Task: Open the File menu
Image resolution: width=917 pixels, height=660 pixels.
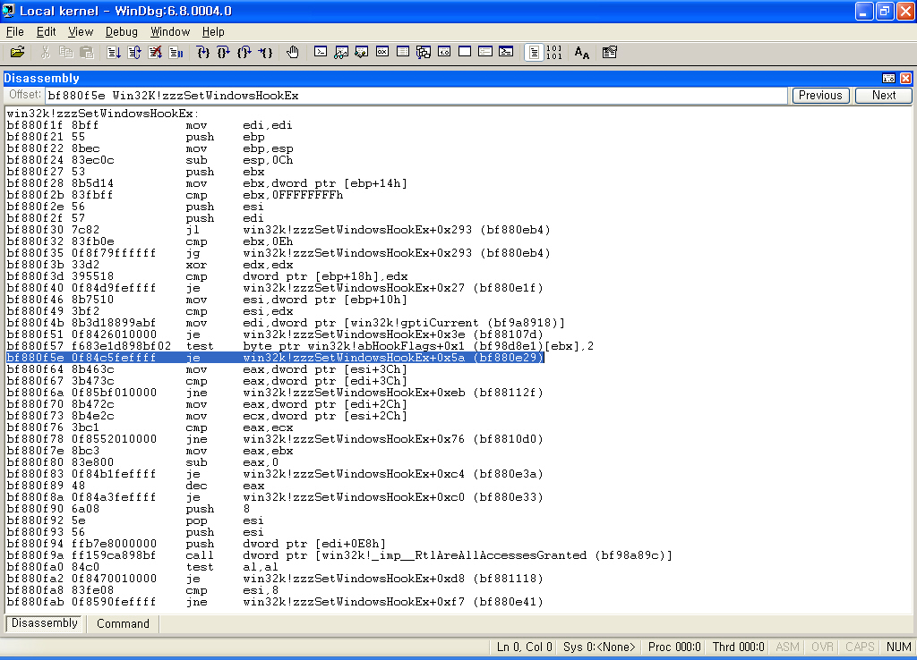Action: 14,31
